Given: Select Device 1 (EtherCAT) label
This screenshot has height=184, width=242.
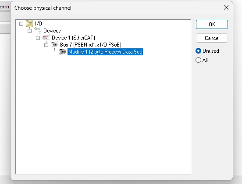Looking at the screenshot, I should (x=73, y=38).
